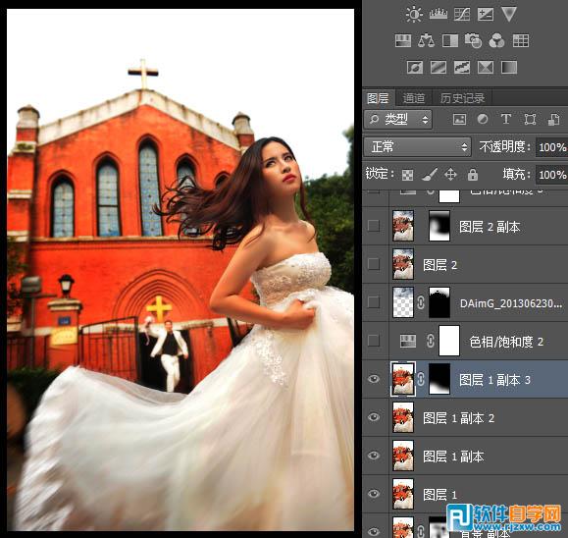568x538 pixels.
Task: Filter layers by type layers (T icon)
Action: pyautogui.click(x=506, y=119)
